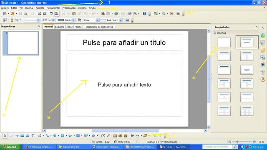Open the Archivo menu
The image size is (267, 150).
5,8
